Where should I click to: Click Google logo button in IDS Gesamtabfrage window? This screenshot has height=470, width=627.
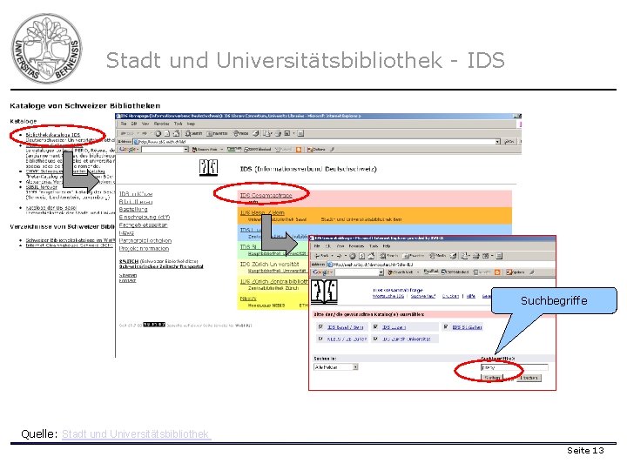(x=322, y=272)
